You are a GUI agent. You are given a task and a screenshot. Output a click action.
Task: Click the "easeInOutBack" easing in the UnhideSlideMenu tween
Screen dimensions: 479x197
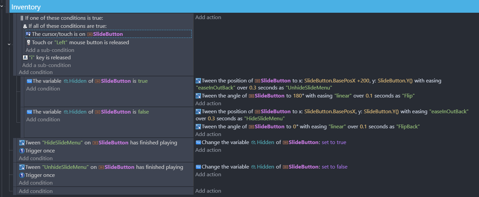click(x=215, y=88)
